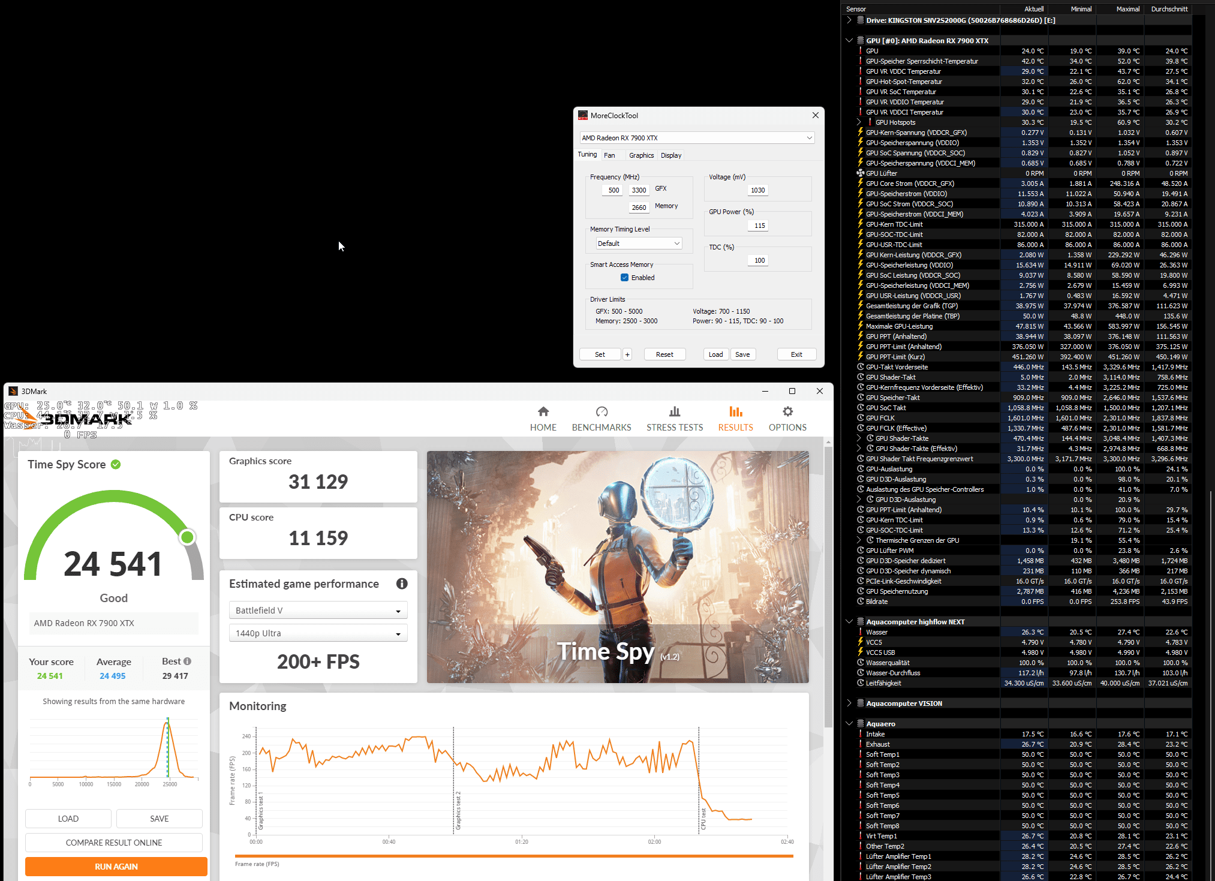Click orange RUN AGAIN button
This screenshot has width=1215, height=881.
point(116,867)
